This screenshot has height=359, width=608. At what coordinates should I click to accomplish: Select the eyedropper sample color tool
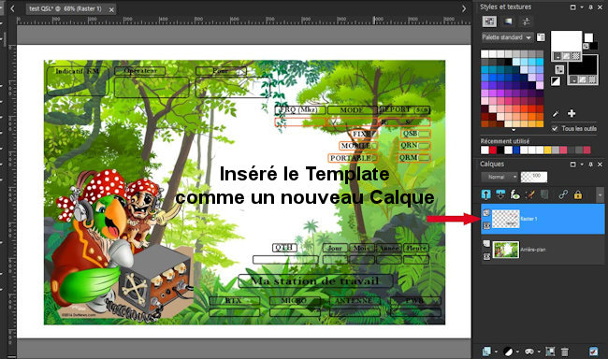tap(556, 114)
